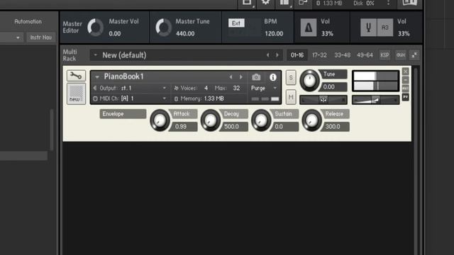The image size is (454, 255).
Task: Click the Attack knob
Action: tap(160, 120)
